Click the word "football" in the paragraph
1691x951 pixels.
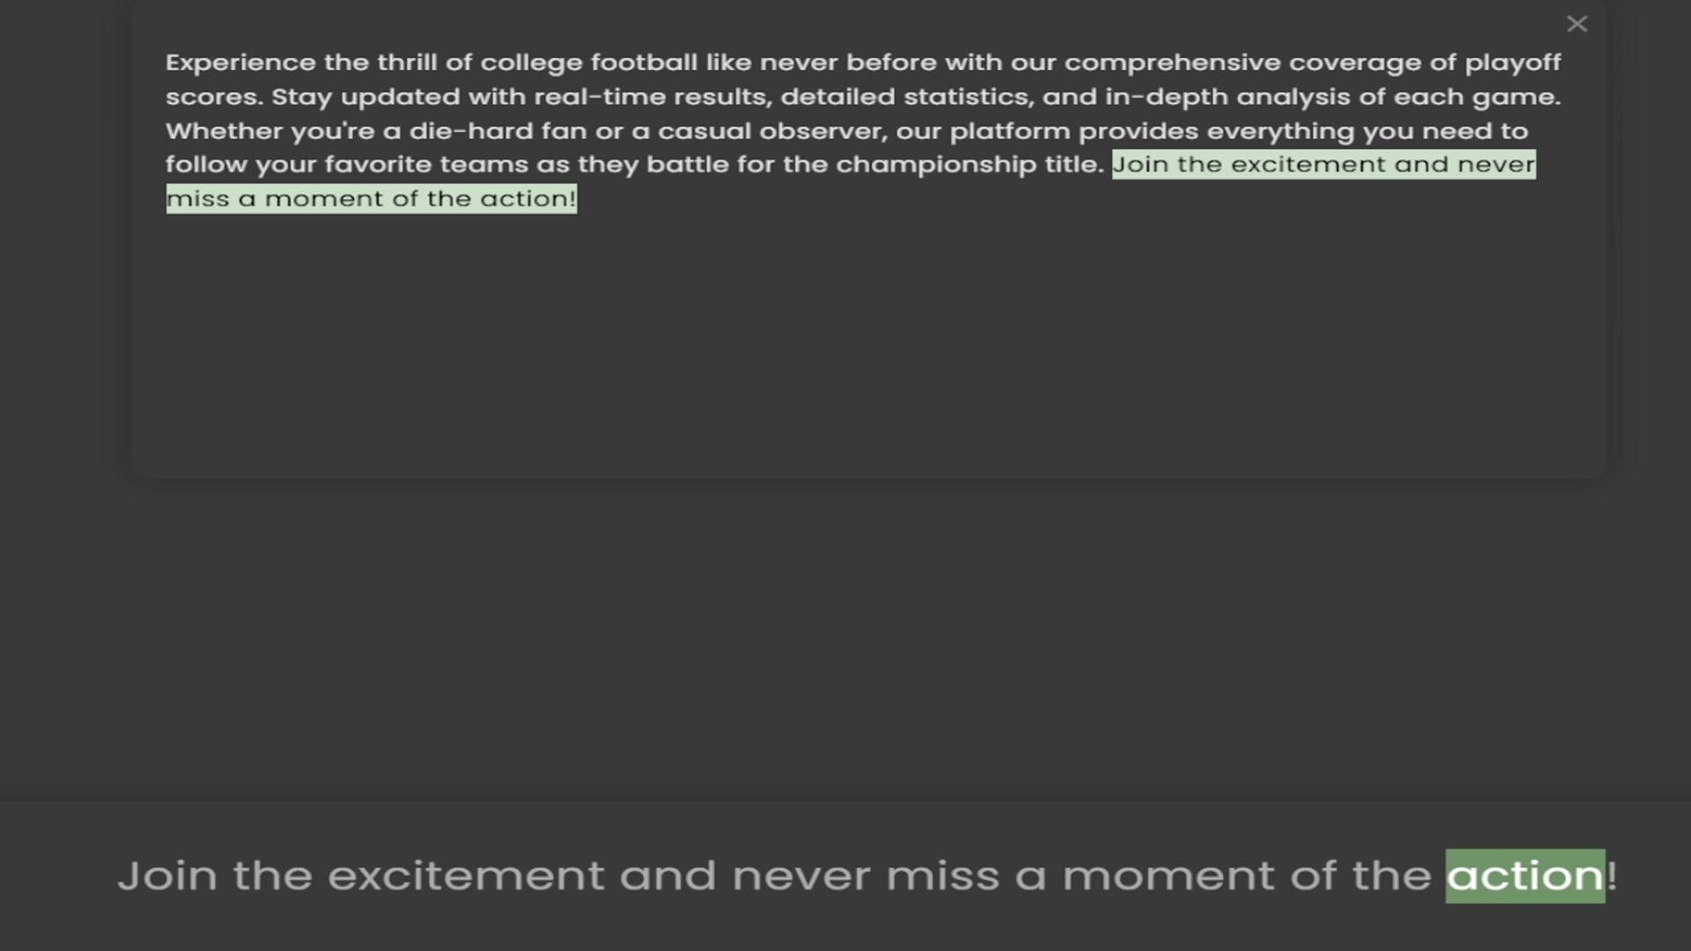pyautogui.click(x=644, y=63)
